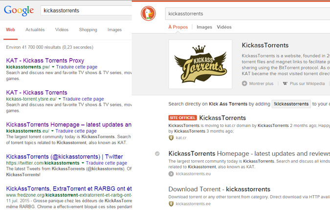
Task: Click Montrer plus link
Action: point(262,84)
